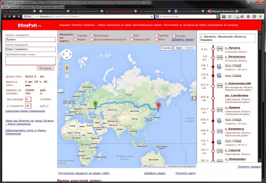Image resolution: width=266 pixels, height=183 pixels.
Task: Click the city icon beside г. Луганск
Action: tap(219, 49)
